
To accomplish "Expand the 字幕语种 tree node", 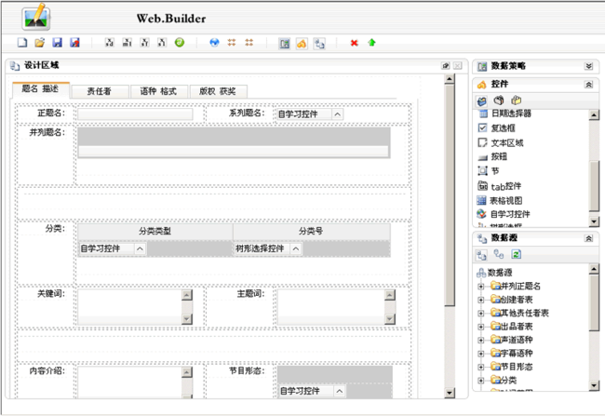I will [x=481, y=354].
